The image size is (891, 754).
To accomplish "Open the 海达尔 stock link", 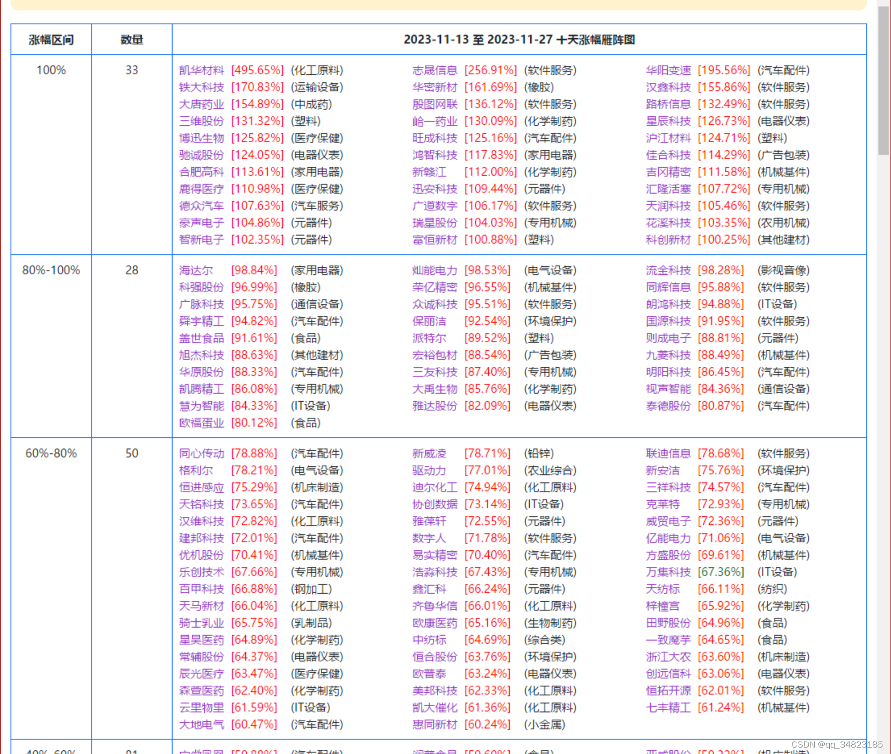I will pyautogui.click(x=196, y=271).
